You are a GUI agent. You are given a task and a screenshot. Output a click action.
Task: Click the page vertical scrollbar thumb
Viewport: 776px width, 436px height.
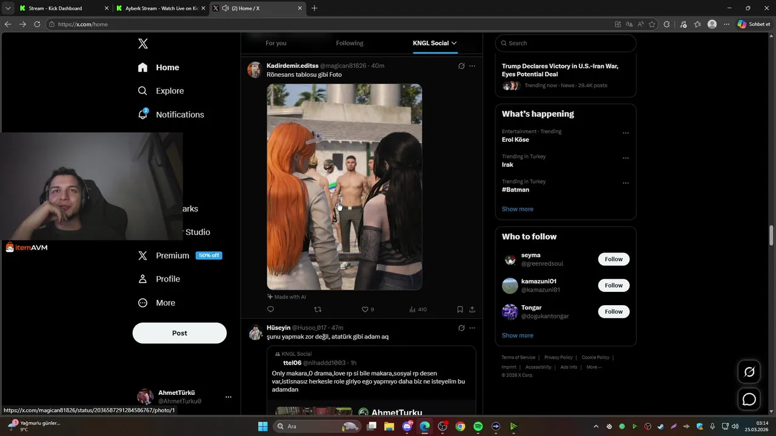[772, 235]
